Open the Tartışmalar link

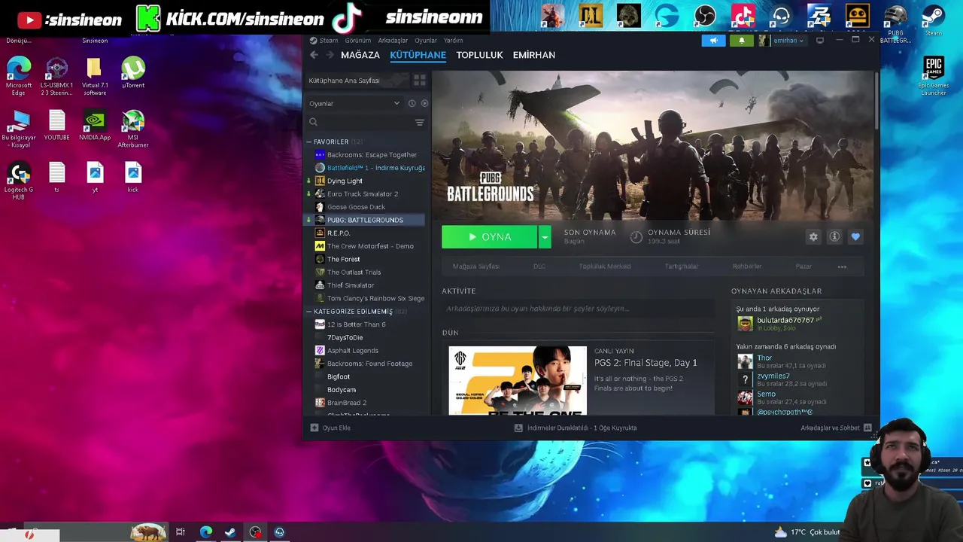click(682, 266)
